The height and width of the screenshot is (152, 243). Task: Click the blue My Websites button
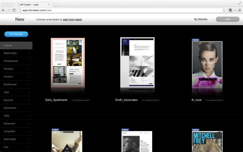(x=16, y=34)
